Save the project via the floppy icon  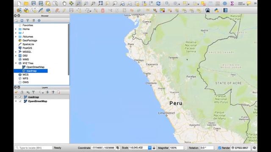[33, 3]
